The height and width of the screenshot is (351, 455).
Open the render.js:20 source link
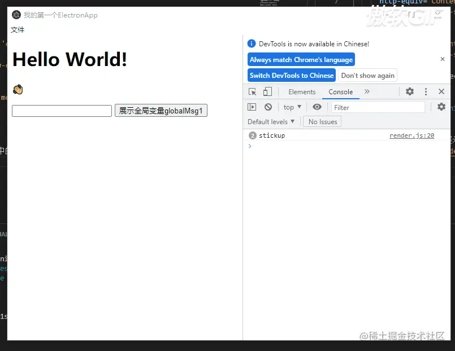point(411,135)
